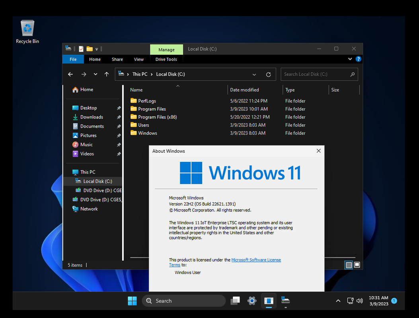Click Local Disk (C:) breadcrumb in address bar
419x318 pixels.
(170, 74)
